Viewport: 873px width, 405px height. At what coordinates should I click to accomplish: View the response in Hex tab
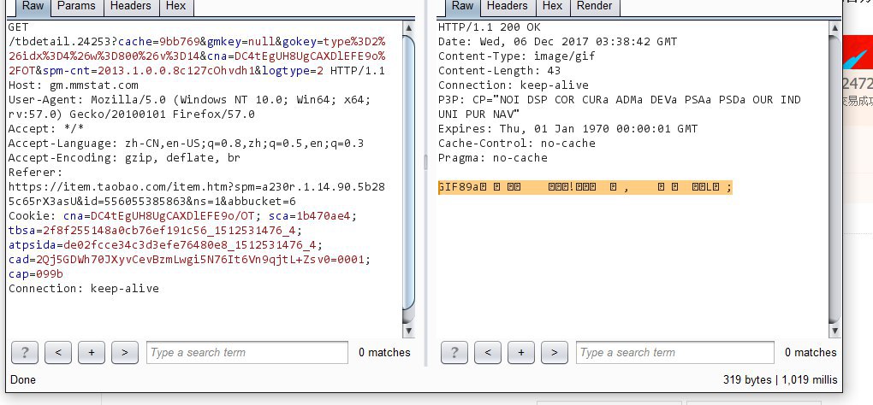(552, 7)
